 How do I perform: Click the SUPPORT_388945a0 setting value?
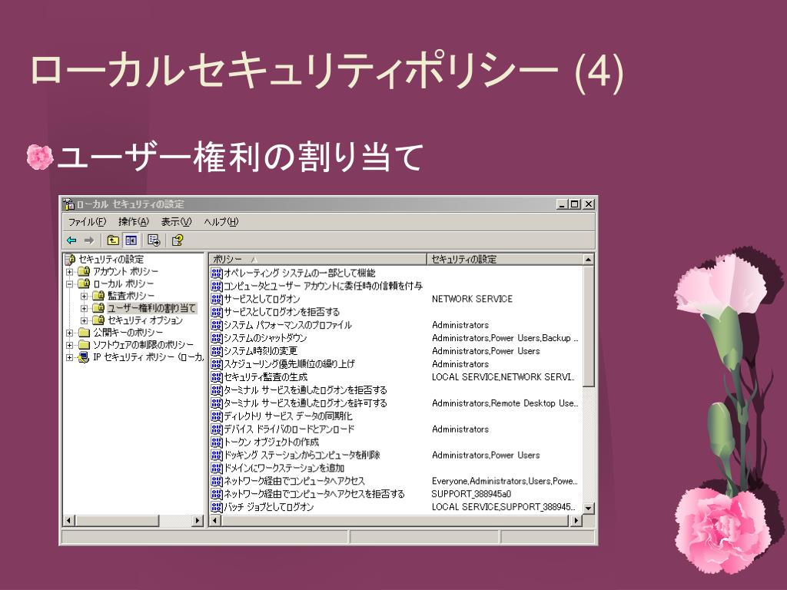coord(471,494)
